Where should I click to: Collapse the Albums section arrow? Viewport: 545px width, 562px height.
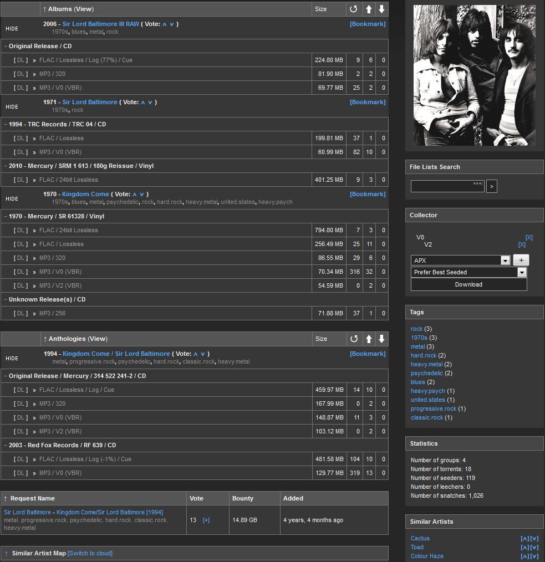44,9
